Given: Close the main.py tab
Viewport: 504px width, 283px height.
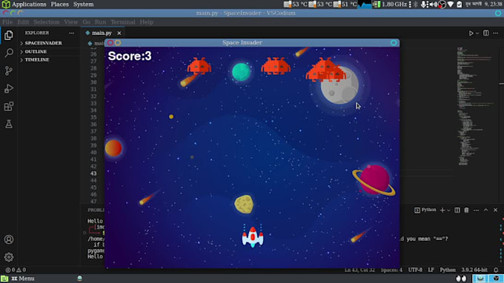Looking at the screenshot, I should pos(119,33).
